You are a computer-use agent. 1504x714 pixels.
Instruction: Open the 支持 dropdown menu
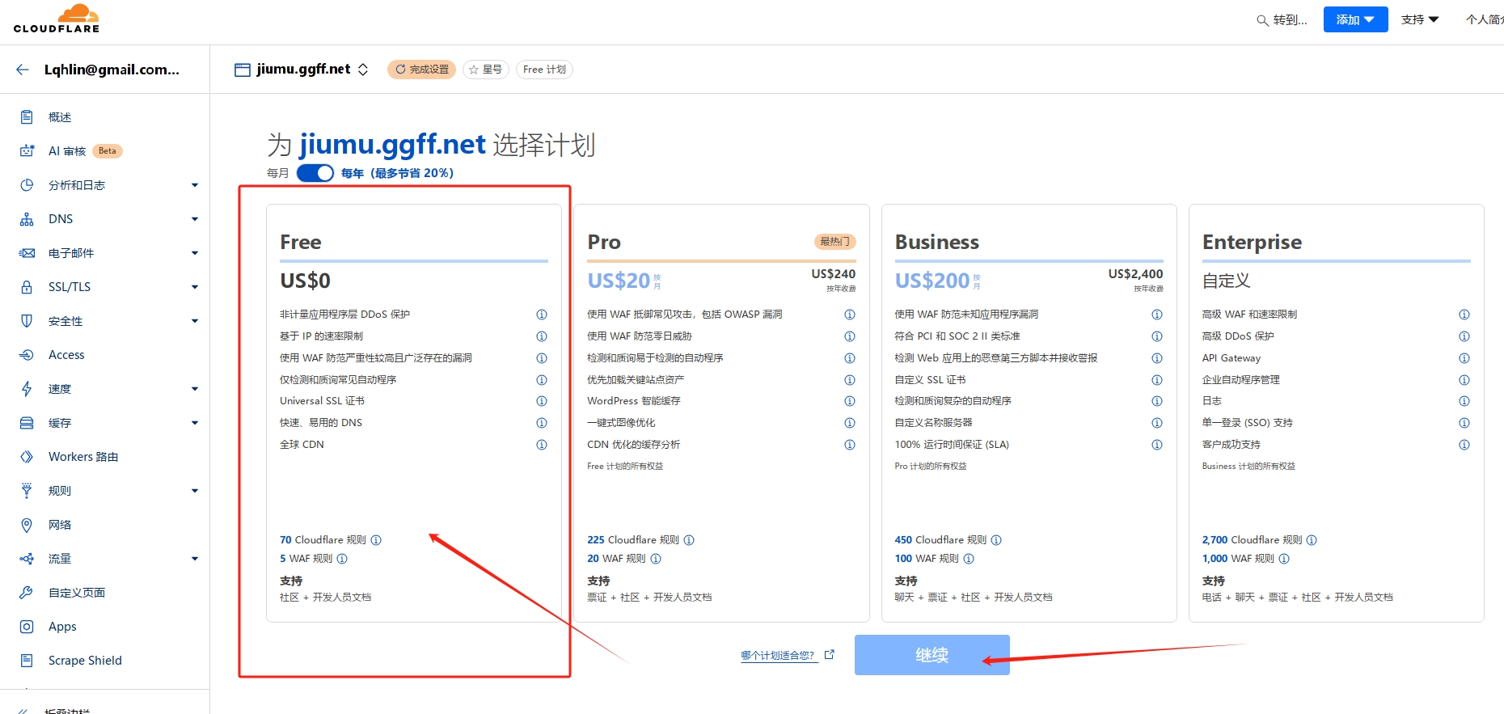tap(1420, 19)
